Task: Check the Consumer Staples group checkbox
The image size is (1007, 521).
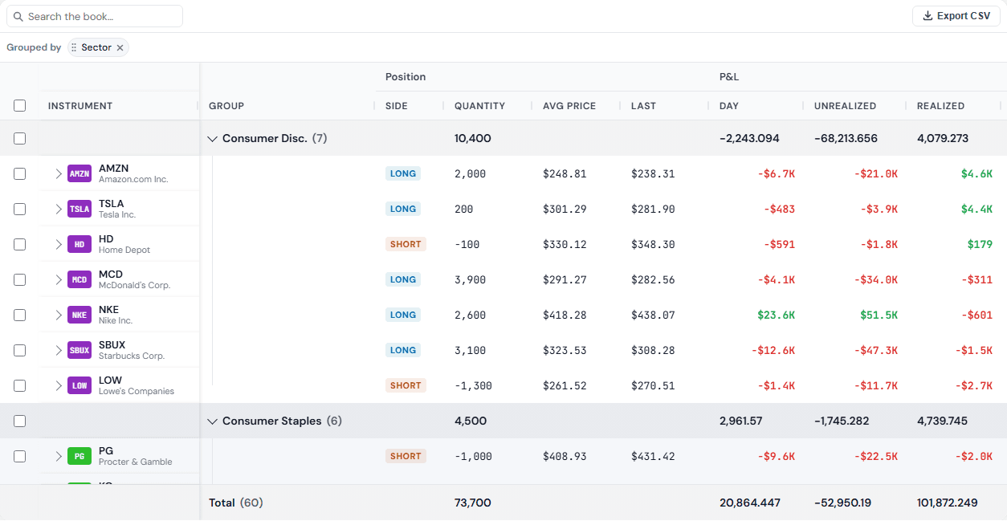Action: coord(20,421)
